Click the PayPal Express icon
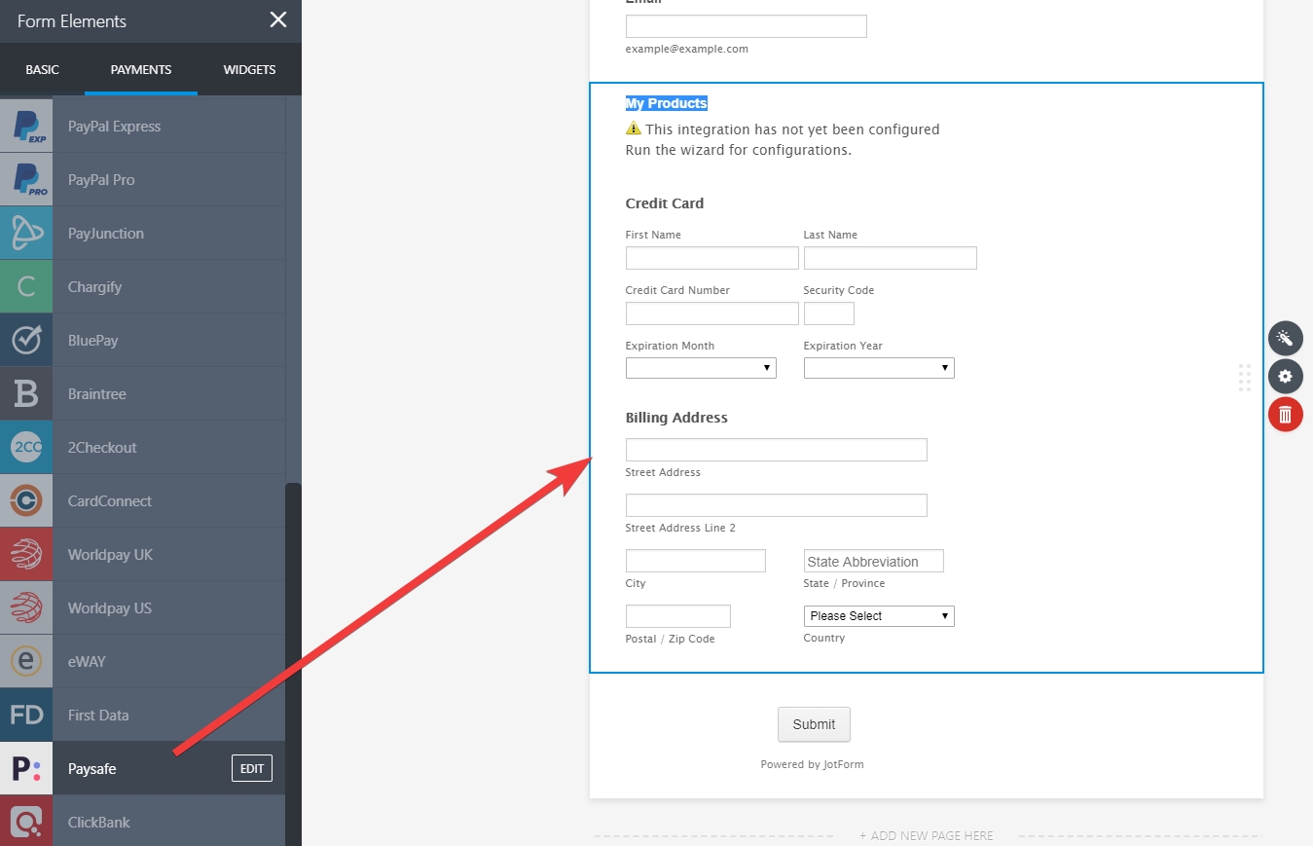Screen dimensions: 1313x846 click(26, 127)
